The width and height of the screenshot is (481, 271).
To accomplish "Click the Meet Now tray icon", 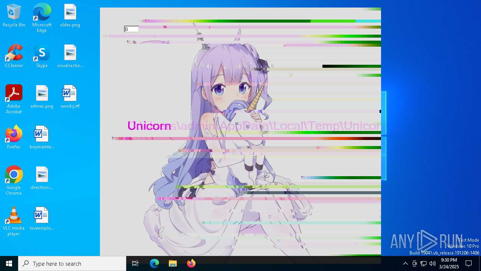I will pos(414,263).
